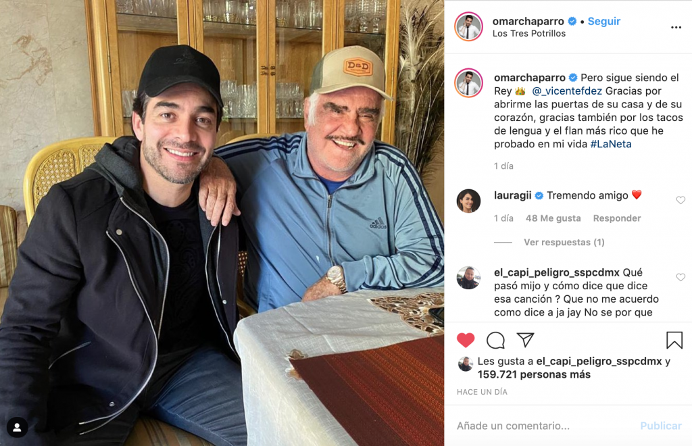Show tagged people icon on photo
This screenshot has width=692, height=446.
pos(17,427)
